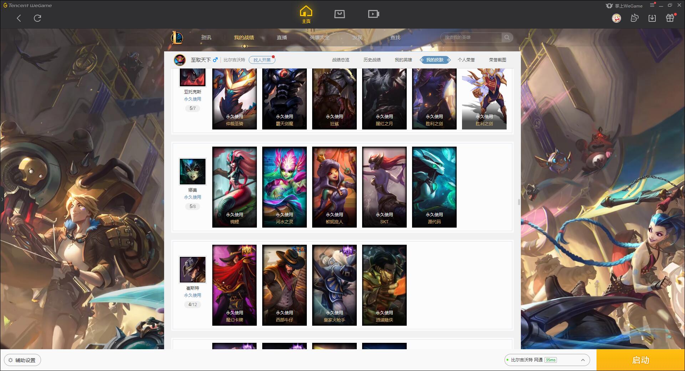Open the 西部牛仔 skin card
The image size is (685, 371).
pos(284,285)
